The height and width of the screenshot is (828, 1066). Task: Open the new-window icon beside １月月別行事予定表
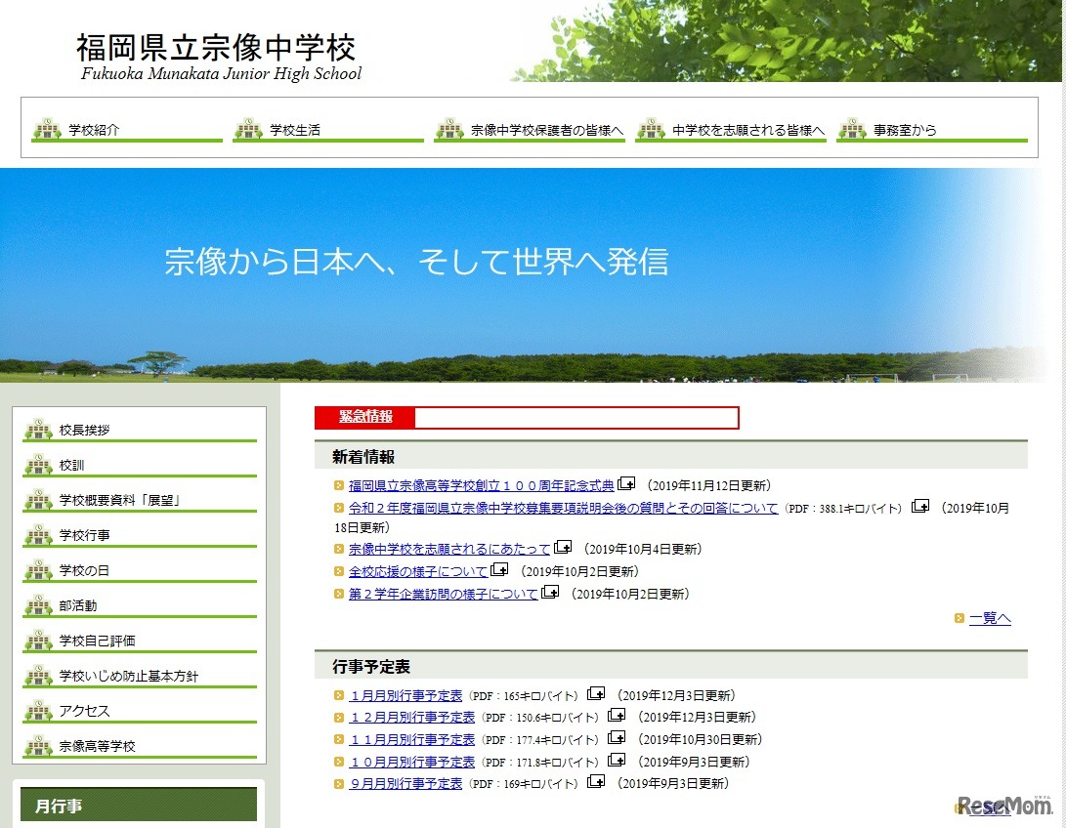click(597, 694)
